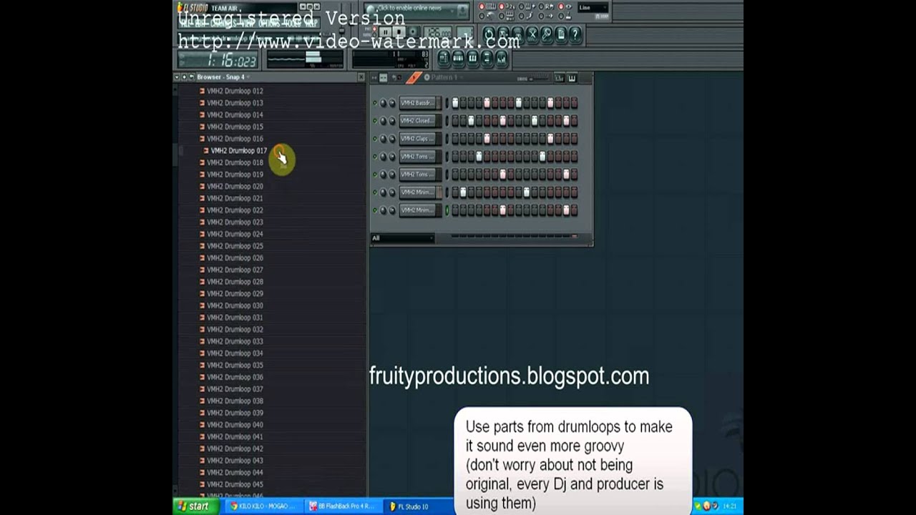Mute the first VMH2 Minim channel green light
Screen dimensions: 916x515
tap(374, 192)
